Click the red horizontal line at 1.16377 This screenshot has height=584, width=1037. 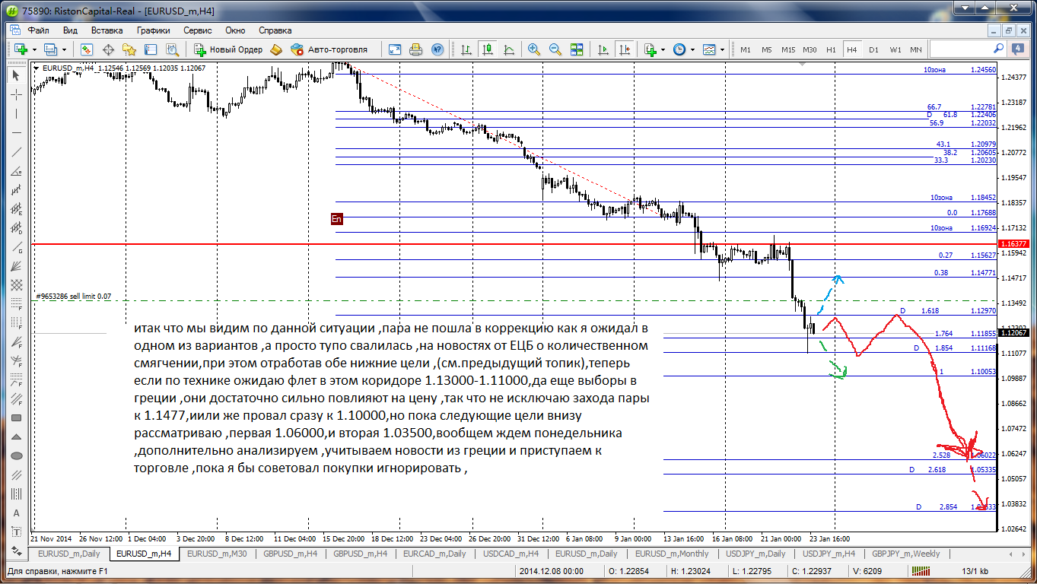click(x=456, y=244)
